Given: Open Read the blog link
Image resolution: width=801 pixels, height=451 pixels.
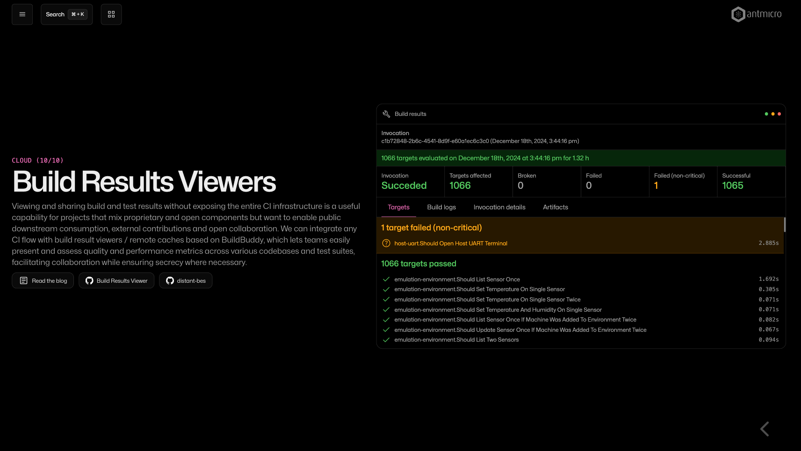Looking at the screenshot, I should [x=43, y=280].
